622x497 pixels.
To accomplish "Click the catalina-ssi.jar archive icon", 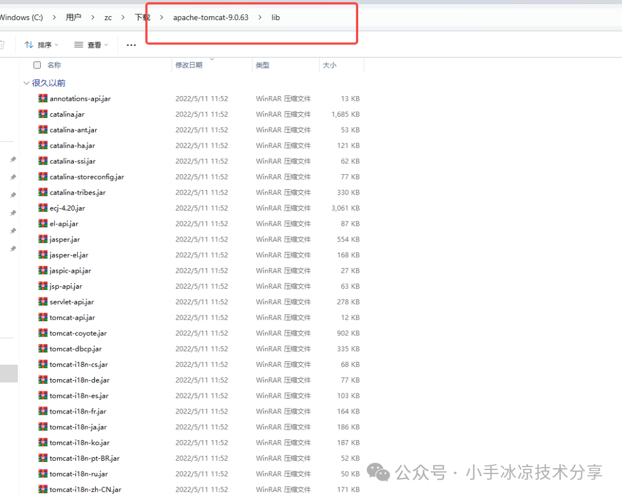I will (43, 161).
